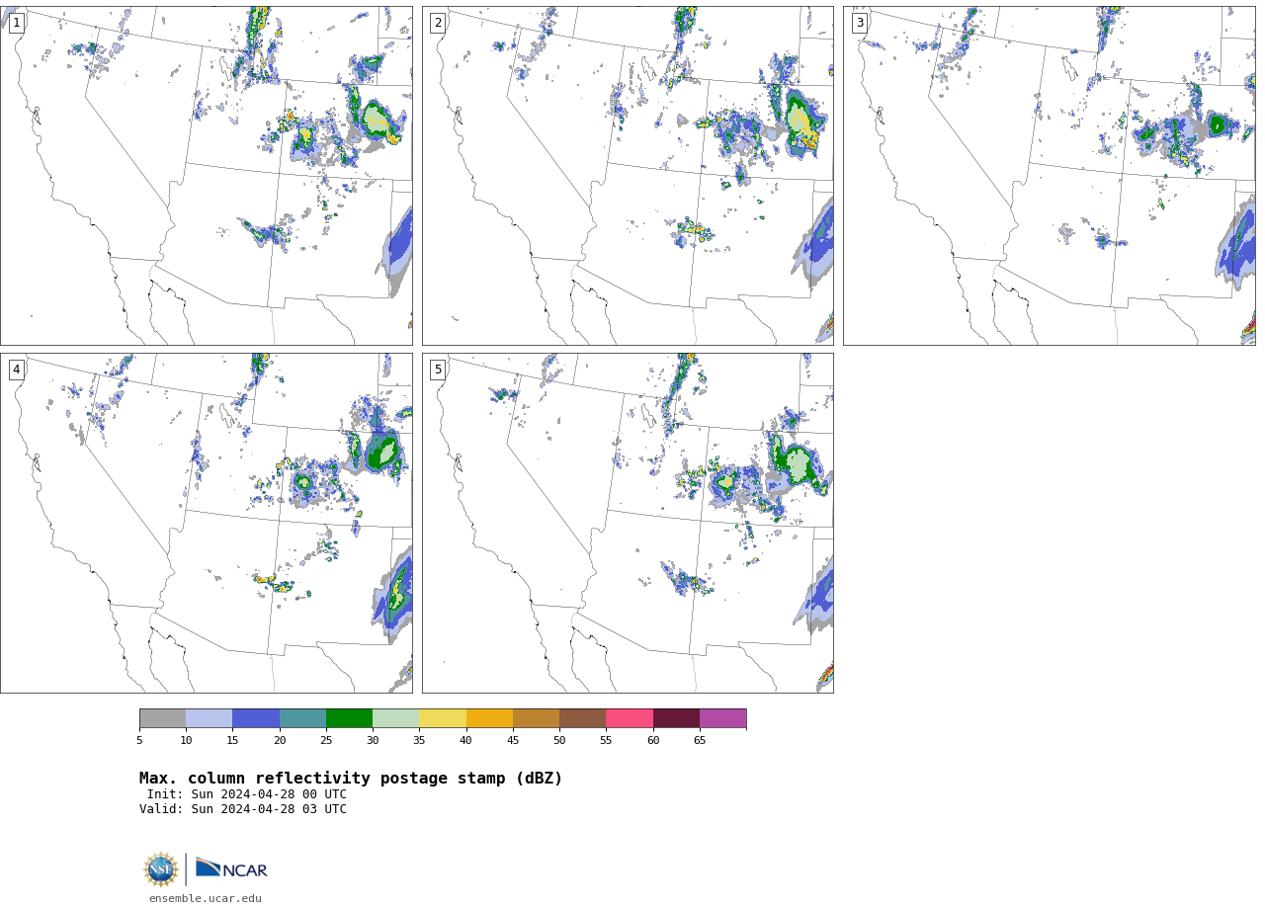Click the number 1 panel label
The width and height of the screenshot is (1265, 909).
pos(17,23)
